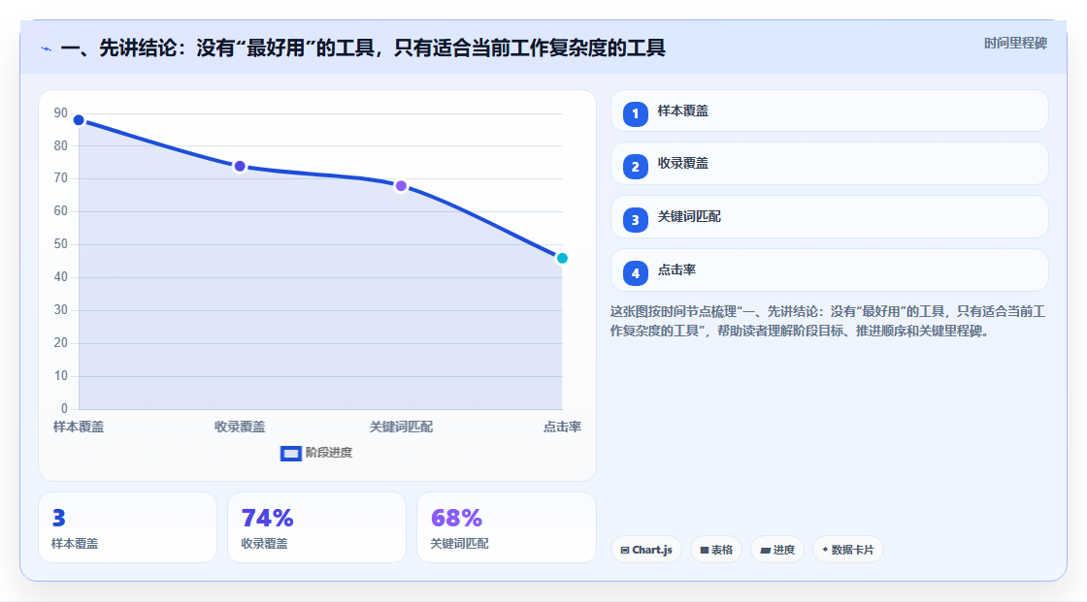This screenshot has width=1087, height=602.
Task: Click the square icon in 表格 tag
Action: (705, 550)
